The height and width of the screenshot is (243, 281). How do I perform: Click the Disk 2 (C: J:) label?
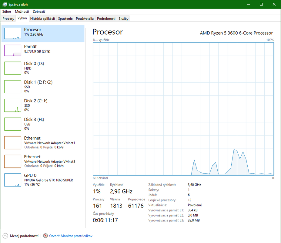pos(36,101)
